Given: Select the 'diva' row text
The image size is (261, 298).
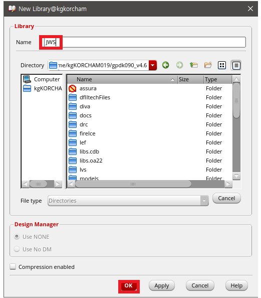Looking at the screenshot, I should pos(85,106).
